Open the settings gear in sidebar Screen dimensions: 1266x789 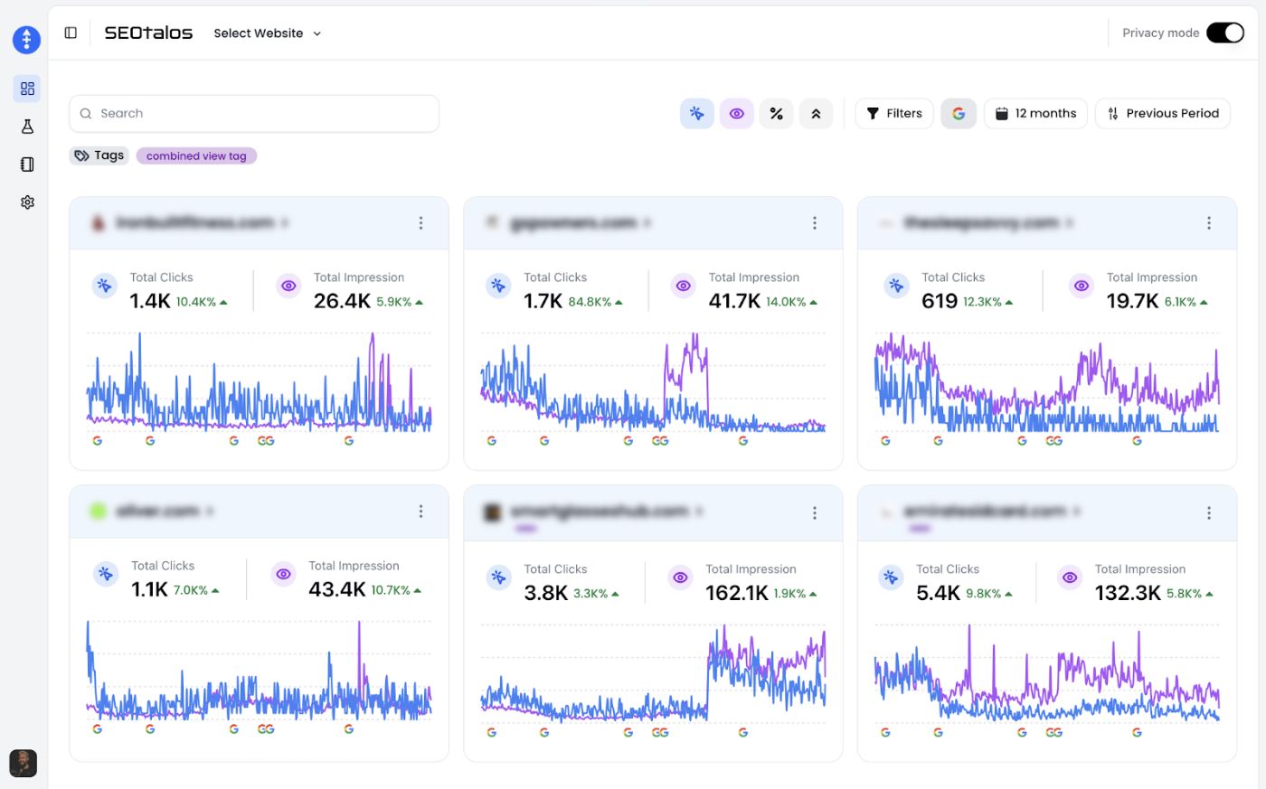pos(27,202)
